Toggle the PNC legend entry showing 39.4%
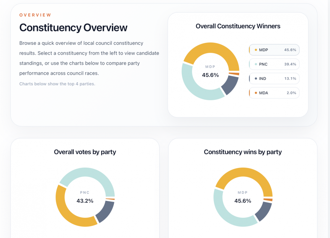The image size is (330, 238). click(x=274, y=64)
